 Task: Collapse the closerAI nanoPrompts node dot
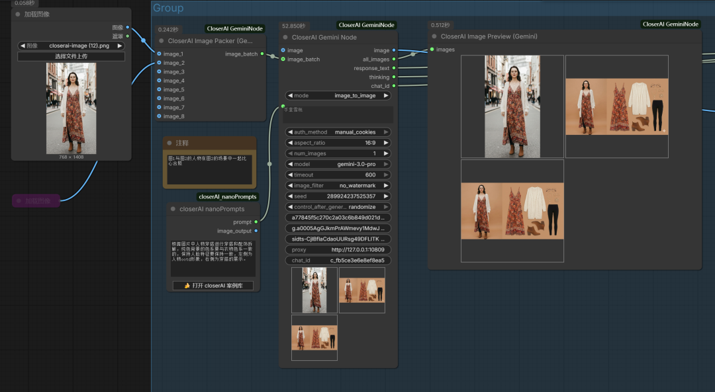pyautogui.click(x=173, y=210)
